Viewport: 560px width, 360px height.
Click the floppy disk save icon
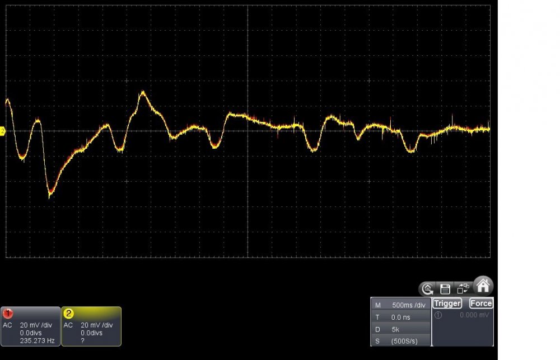pos(445,289)
